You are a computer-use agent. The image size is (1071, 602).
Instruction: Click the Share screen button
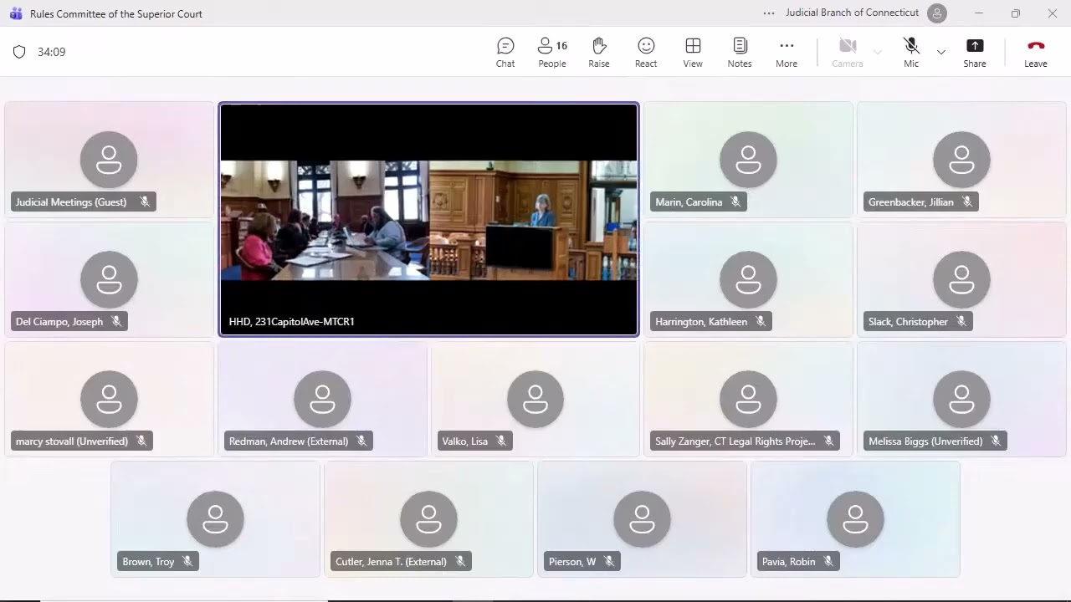975,52
